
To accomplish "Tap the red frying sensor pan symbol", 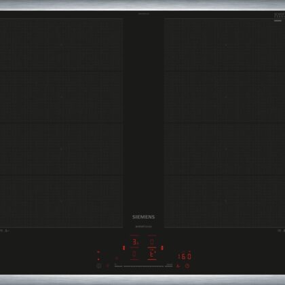I will click(x=178, y=266).
